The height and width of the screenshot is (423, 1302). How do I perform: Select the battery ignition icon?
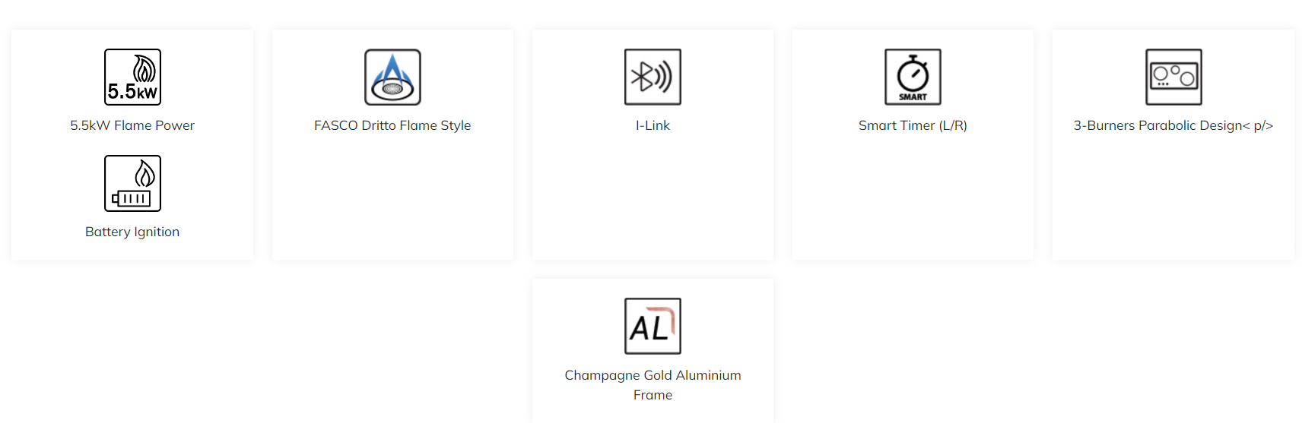[132, 183]
